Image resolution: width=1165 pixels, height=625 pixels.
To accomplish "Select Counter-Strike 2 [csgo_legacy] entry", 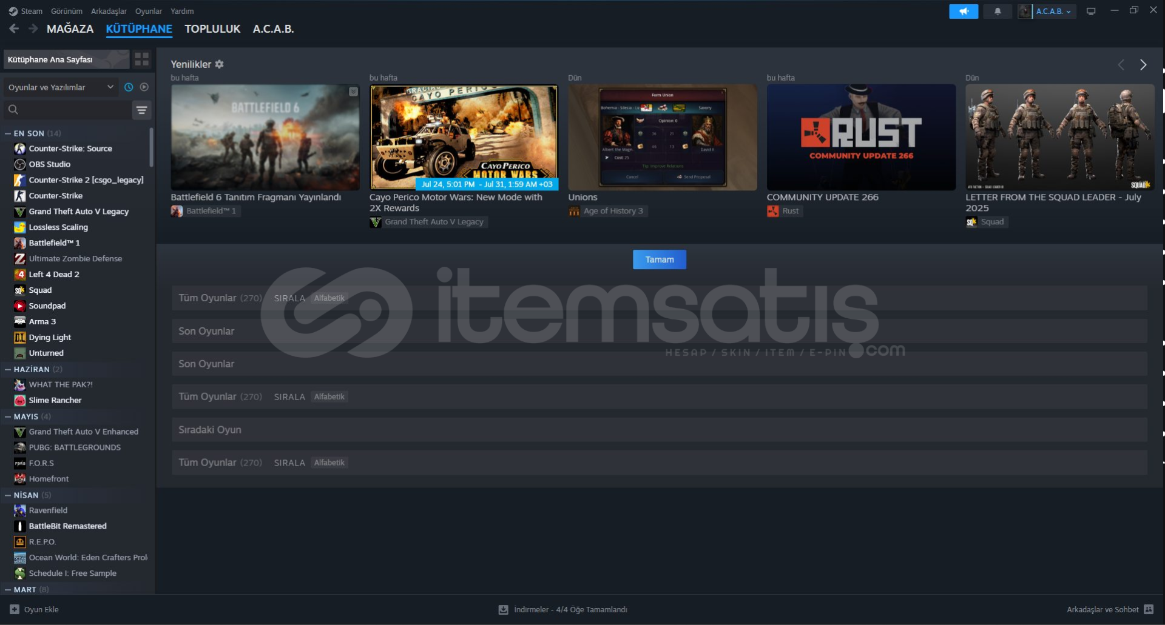I will [86, 180].
